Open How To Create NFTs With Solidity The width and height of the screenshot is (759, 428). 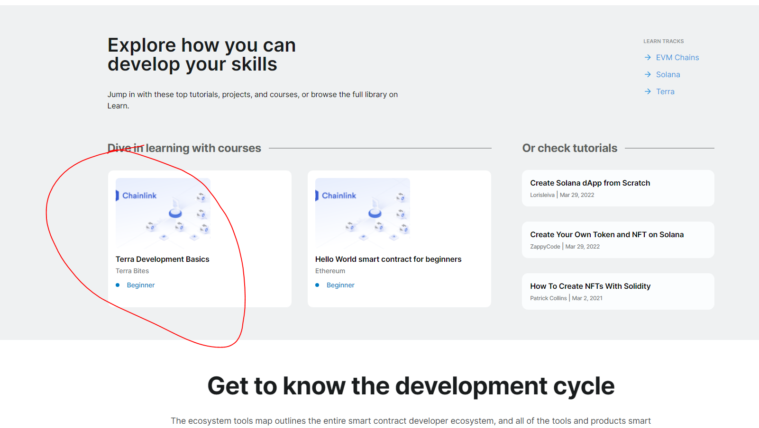pyautogui.click(x=590, y=286)
